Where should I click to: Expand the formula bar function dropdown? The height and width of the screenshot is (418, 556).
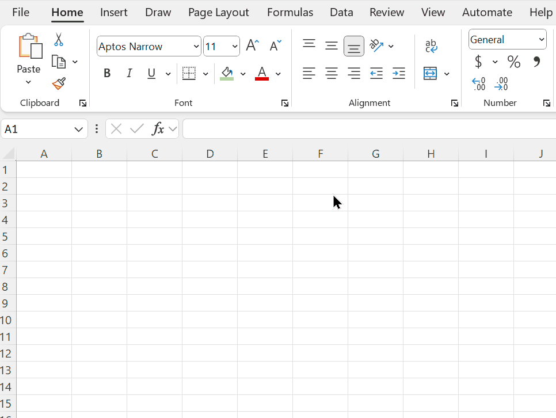click(x=173, y=129)
